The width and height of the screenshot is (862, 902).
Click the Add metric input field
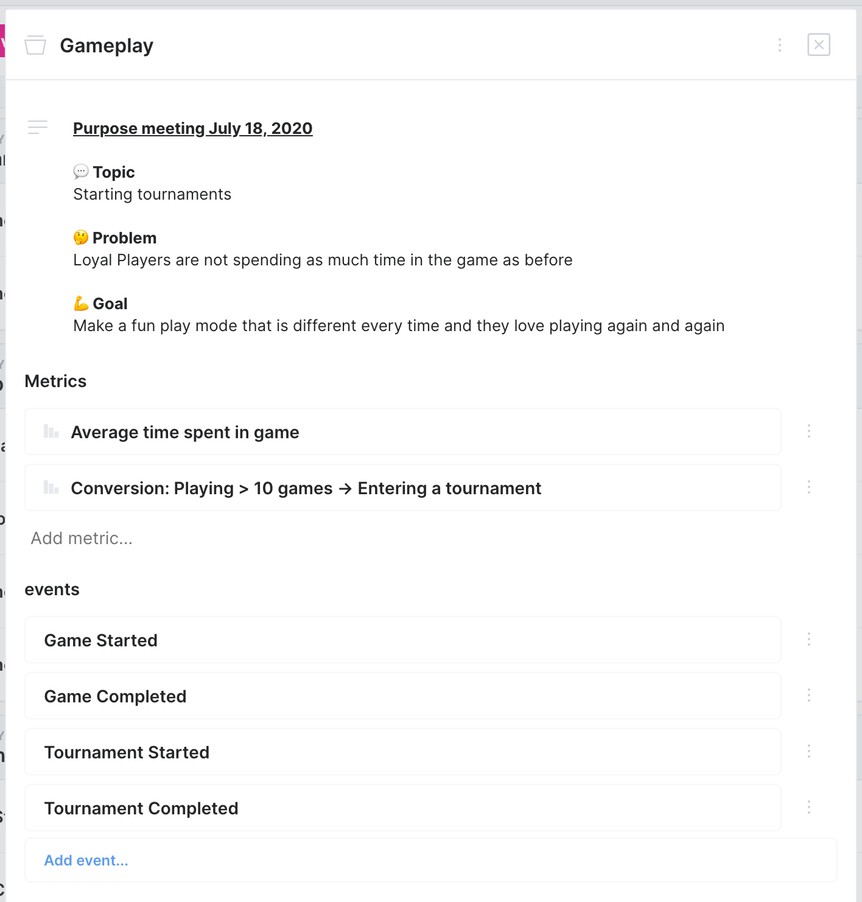tap(82, 538)
